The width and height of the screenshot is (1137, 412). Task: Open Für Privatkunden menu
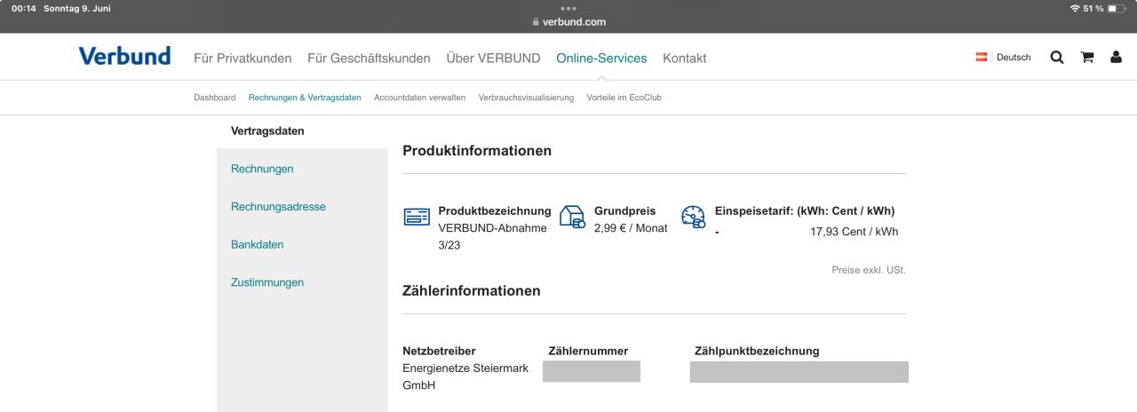coord(243,59)
